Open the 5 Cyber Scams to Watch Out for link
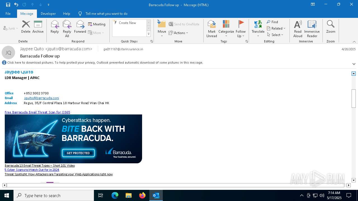358x201 pixels. (32, 170)
